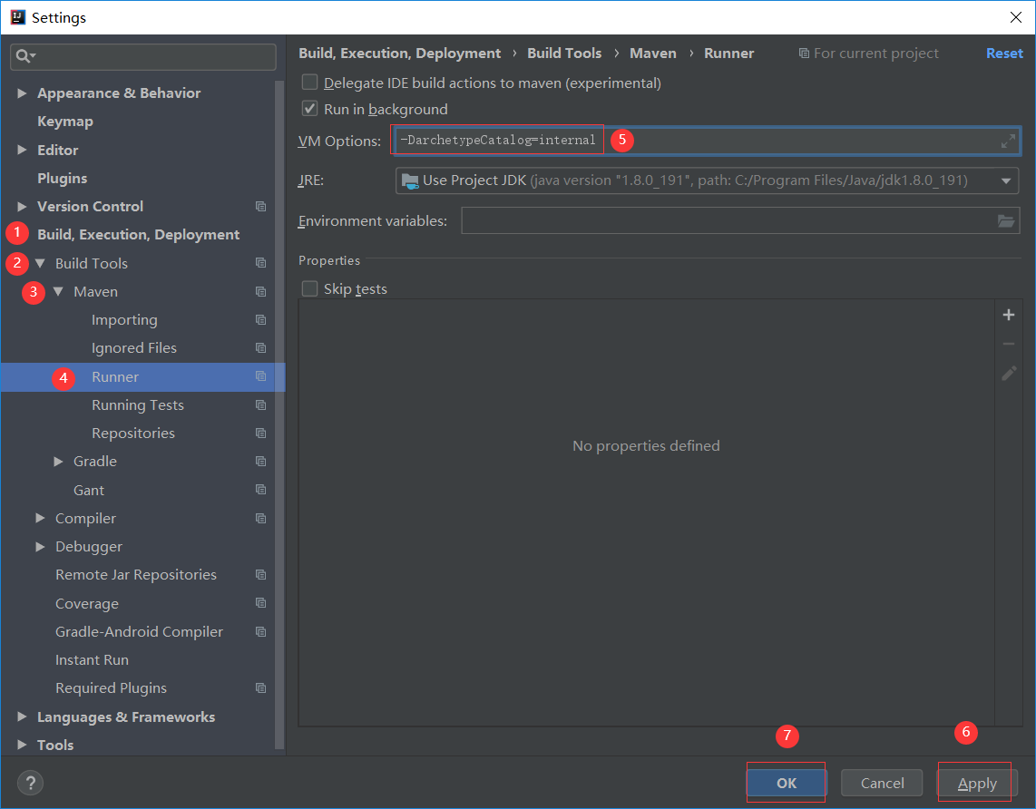Select Ignored Files under Maven
This screenshot has width=1036, height=809.
click(x=134, y=348)
